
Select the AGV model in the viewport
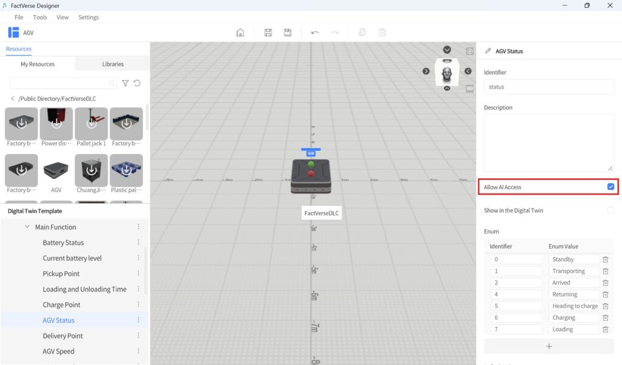(311, 176)
